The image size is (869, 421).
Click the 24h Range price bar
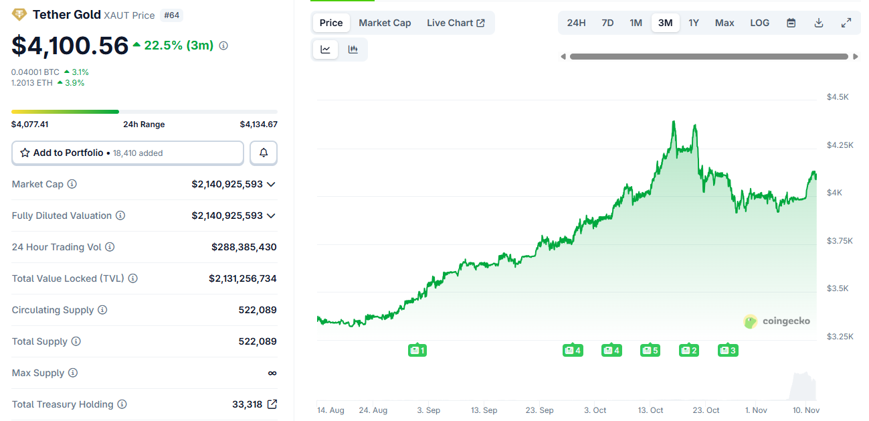pos(144,111)
